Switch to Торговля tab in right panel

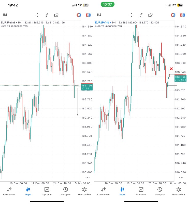click(x=141, y=191)
